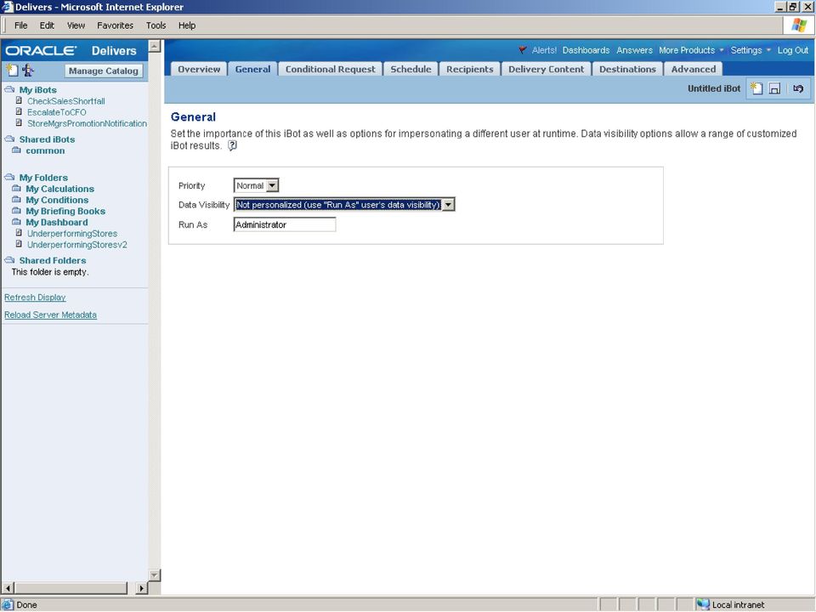Click the Shared iBots folder icon

[10, 139]
